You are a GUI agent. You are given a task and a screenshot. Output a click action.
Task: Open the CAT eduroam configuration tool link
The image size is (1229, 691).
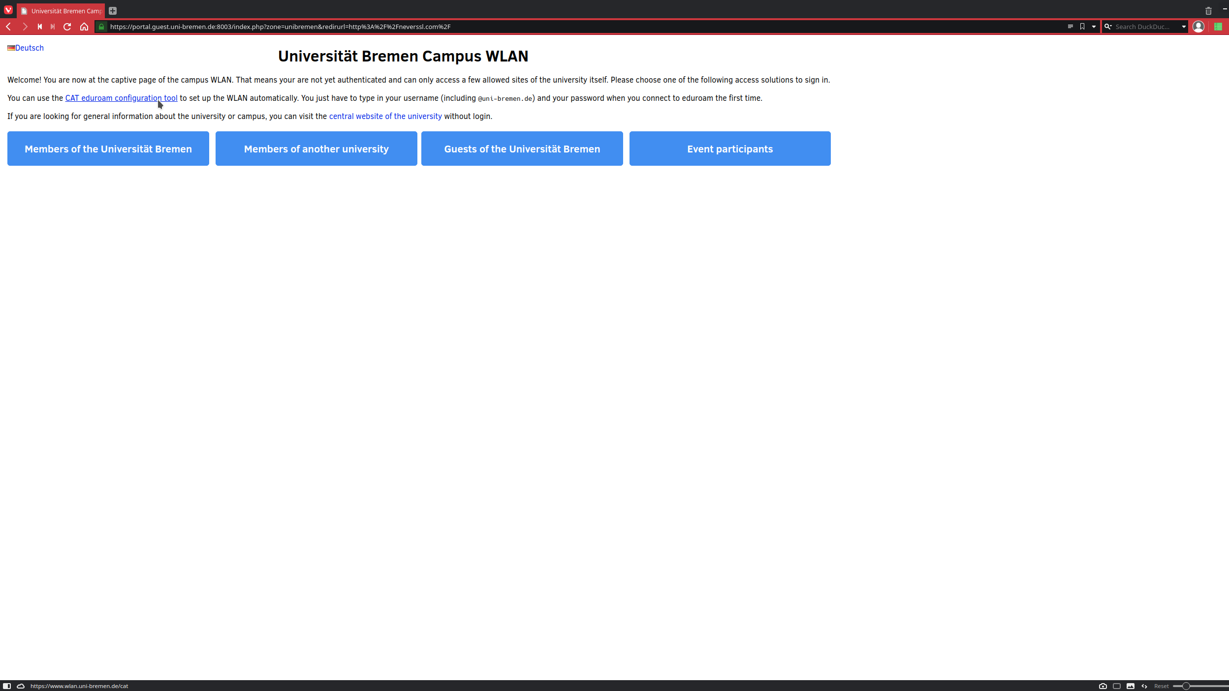pos(121,98)
